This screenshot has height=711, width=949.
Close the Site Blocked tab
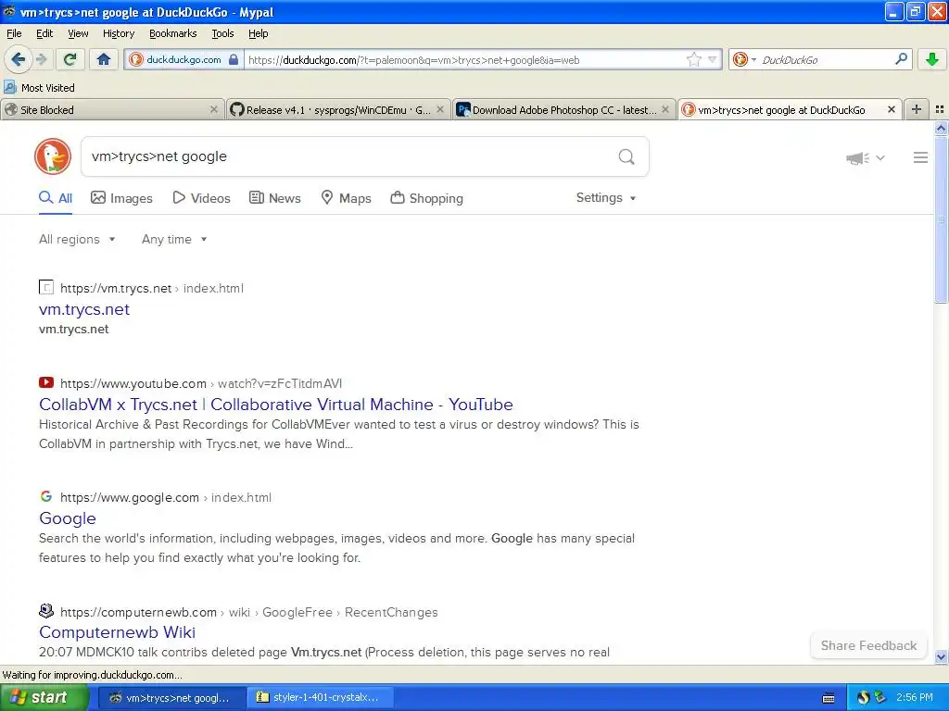click(214, 109)
